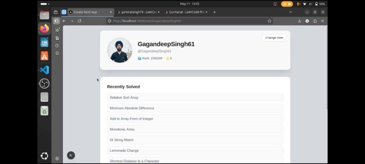
Task: Open Firefox View tab manager icon
Action: tap(56, 12)
